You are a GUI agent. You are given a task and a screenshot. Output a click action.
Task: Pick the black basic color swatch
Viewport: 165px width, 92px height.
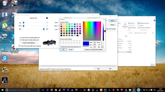pos(61,36)
